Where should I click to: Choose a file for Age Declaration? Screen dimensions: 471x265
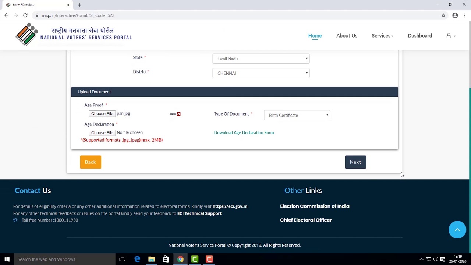pyautogui.click(x=102, y=133)
